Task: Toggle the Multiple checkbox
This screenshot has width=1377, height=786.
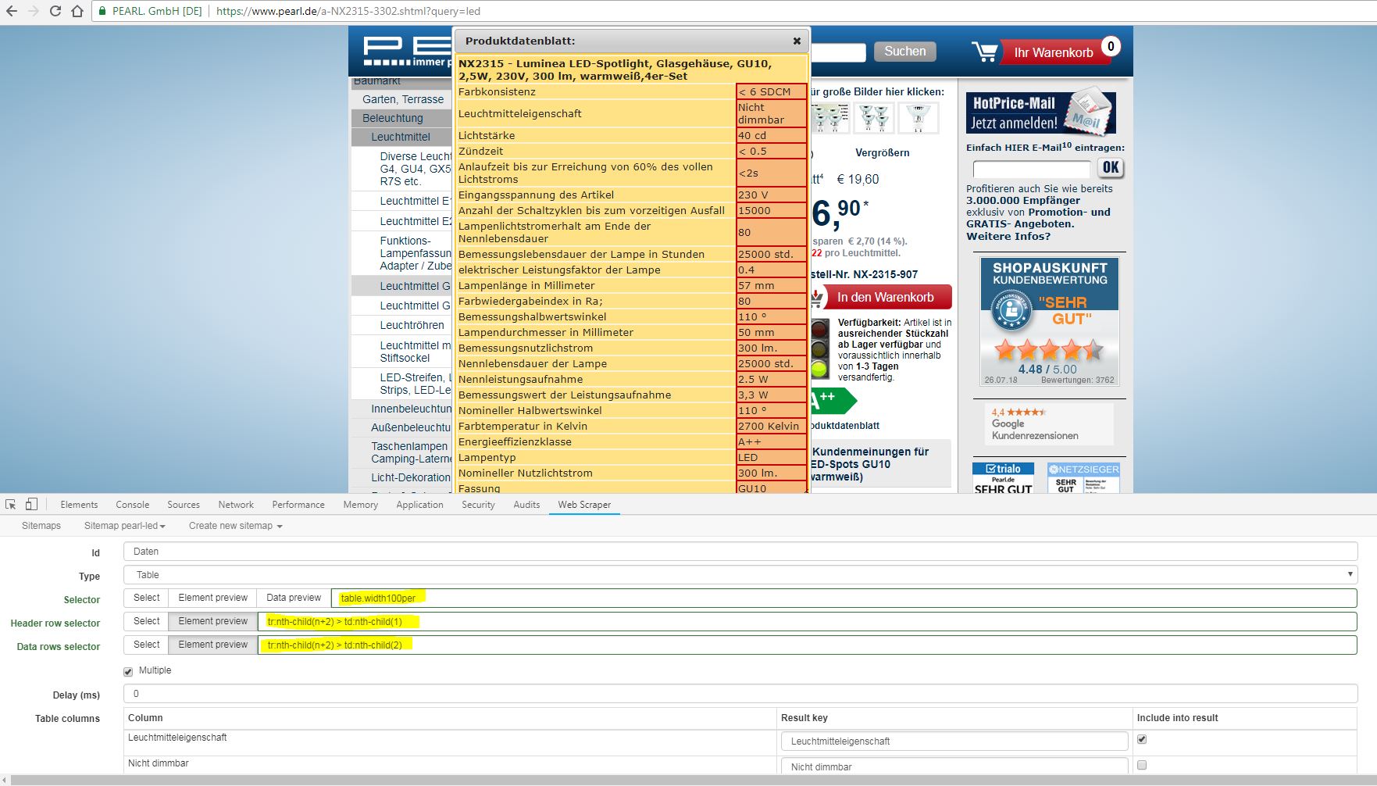Action: 128,671
